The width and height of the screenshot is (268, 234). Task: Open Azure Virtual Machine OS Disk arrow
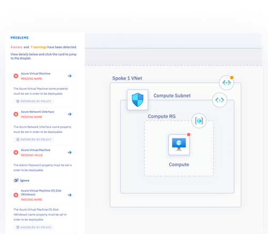click(70, 195)
